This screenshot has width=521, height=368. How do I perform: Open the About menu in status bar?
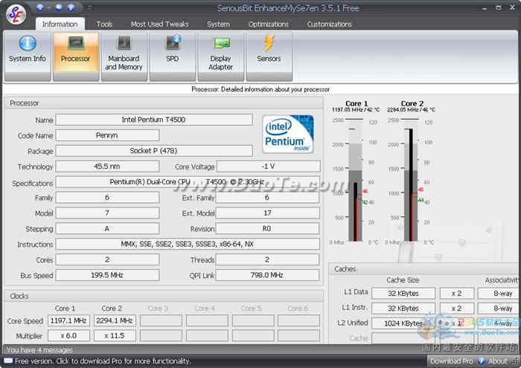[497, 361]
